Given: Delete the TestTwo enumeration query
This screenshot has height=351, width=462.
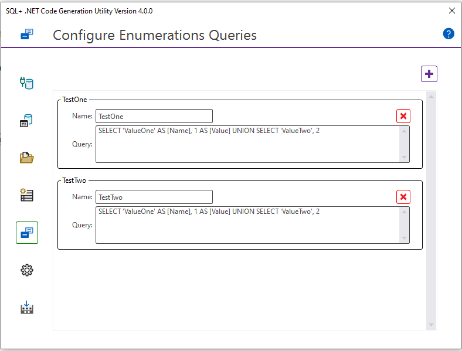Looking at the screenshot, I should click(x=403, y=197).
